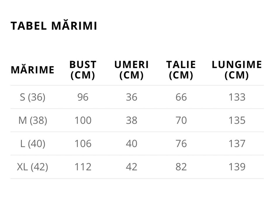Click the BUST (CM) column header
This screenshot has width=272, height=204.
[83, 70]
